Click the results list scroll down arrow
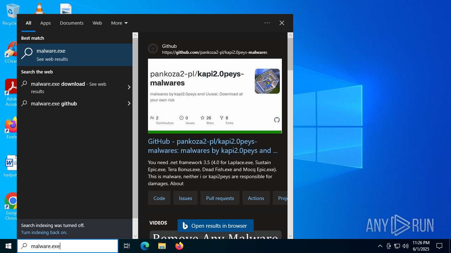The height and width of the screenshot is (253, 451). [135, 236]
